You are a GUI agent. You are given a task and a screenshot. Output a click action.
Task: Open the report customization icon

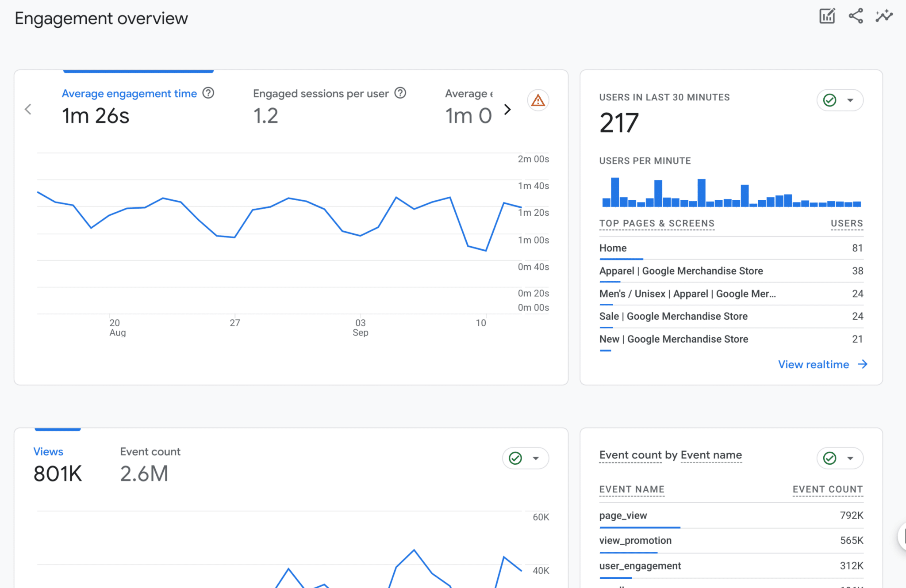[x=827, y=16]
